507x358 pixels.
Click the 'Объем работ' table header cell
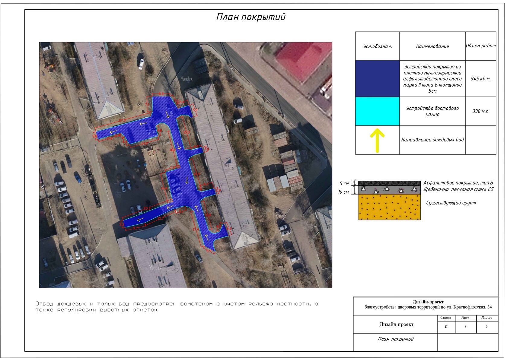coord(481,46)
